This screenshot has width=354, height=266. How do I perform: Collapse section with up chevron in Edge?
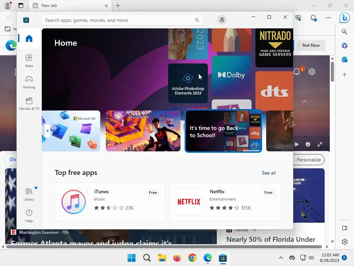305,101
